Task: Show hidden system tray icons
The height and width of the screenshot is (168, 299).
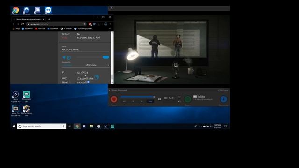Action: point(200,126)
